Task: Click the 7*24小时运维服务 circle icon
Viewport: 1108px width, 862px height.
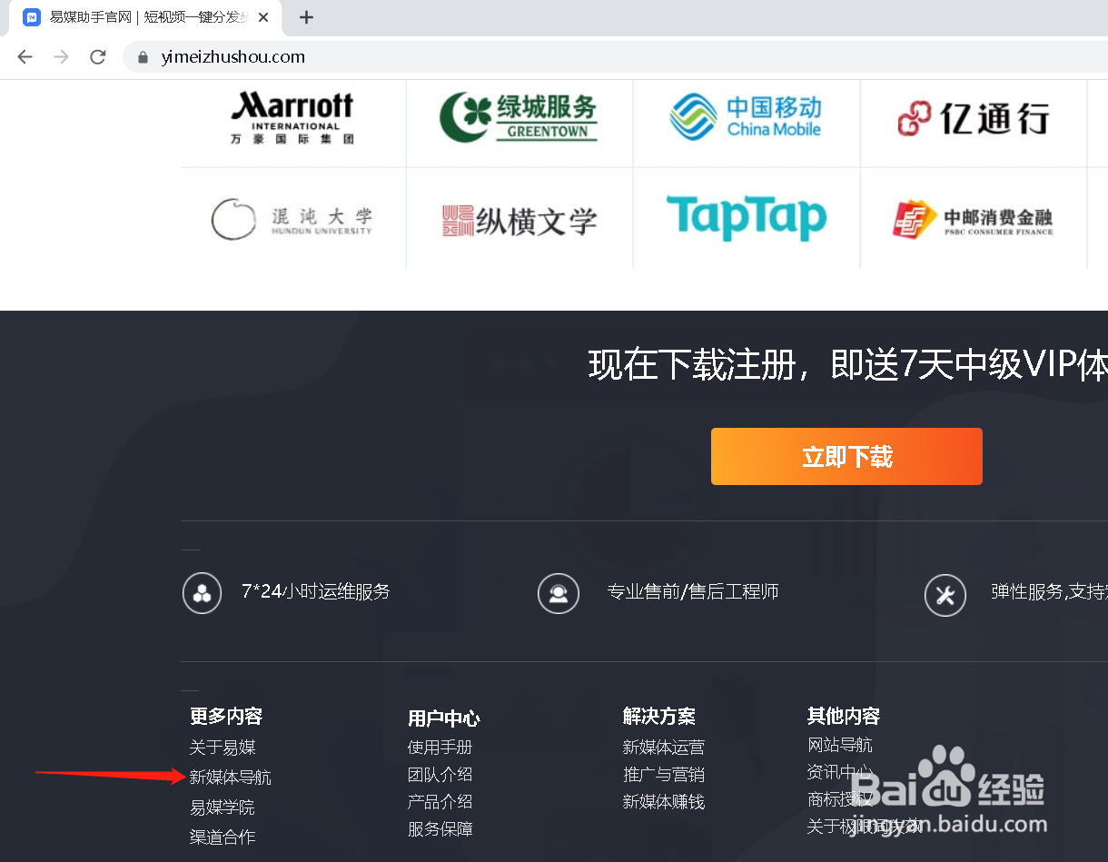Action: [202, 594]
